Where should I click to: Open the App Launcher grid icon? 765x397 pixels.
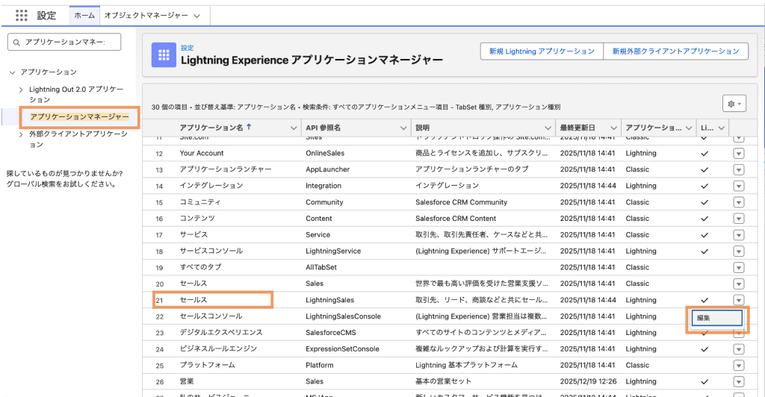tap(22, 15)
